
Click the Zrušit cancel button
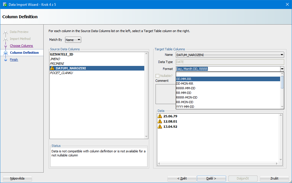[x=274, y=178]
